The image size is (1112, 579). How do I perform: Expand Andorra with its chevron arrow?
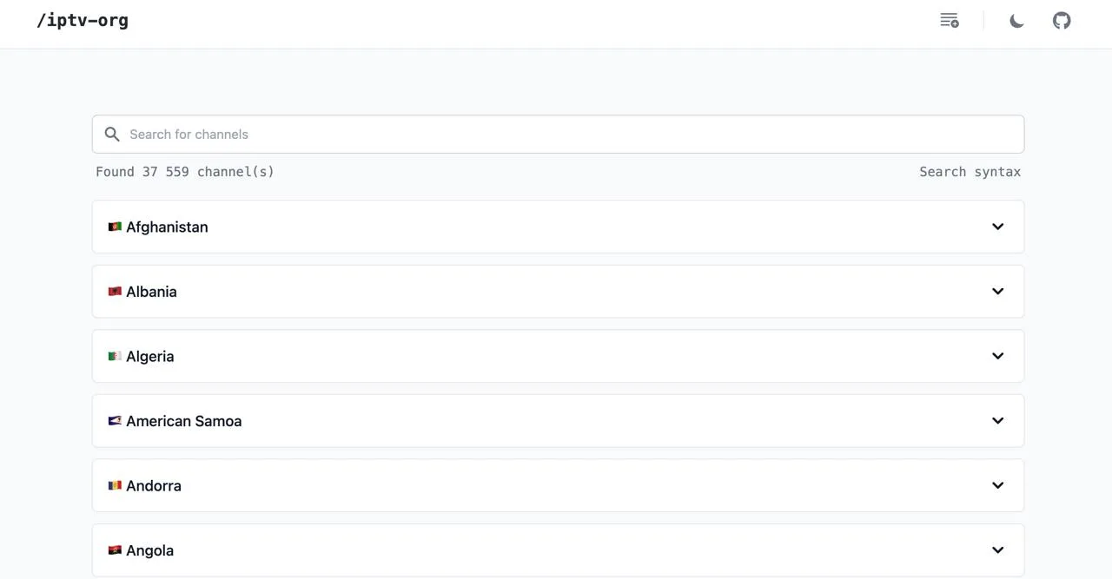click(x=997, y=485)
